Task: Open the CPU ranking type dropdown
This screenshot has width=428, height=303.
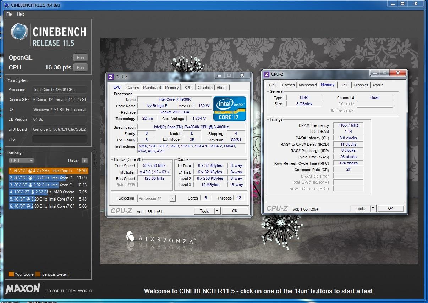Action: coord(22,161)
